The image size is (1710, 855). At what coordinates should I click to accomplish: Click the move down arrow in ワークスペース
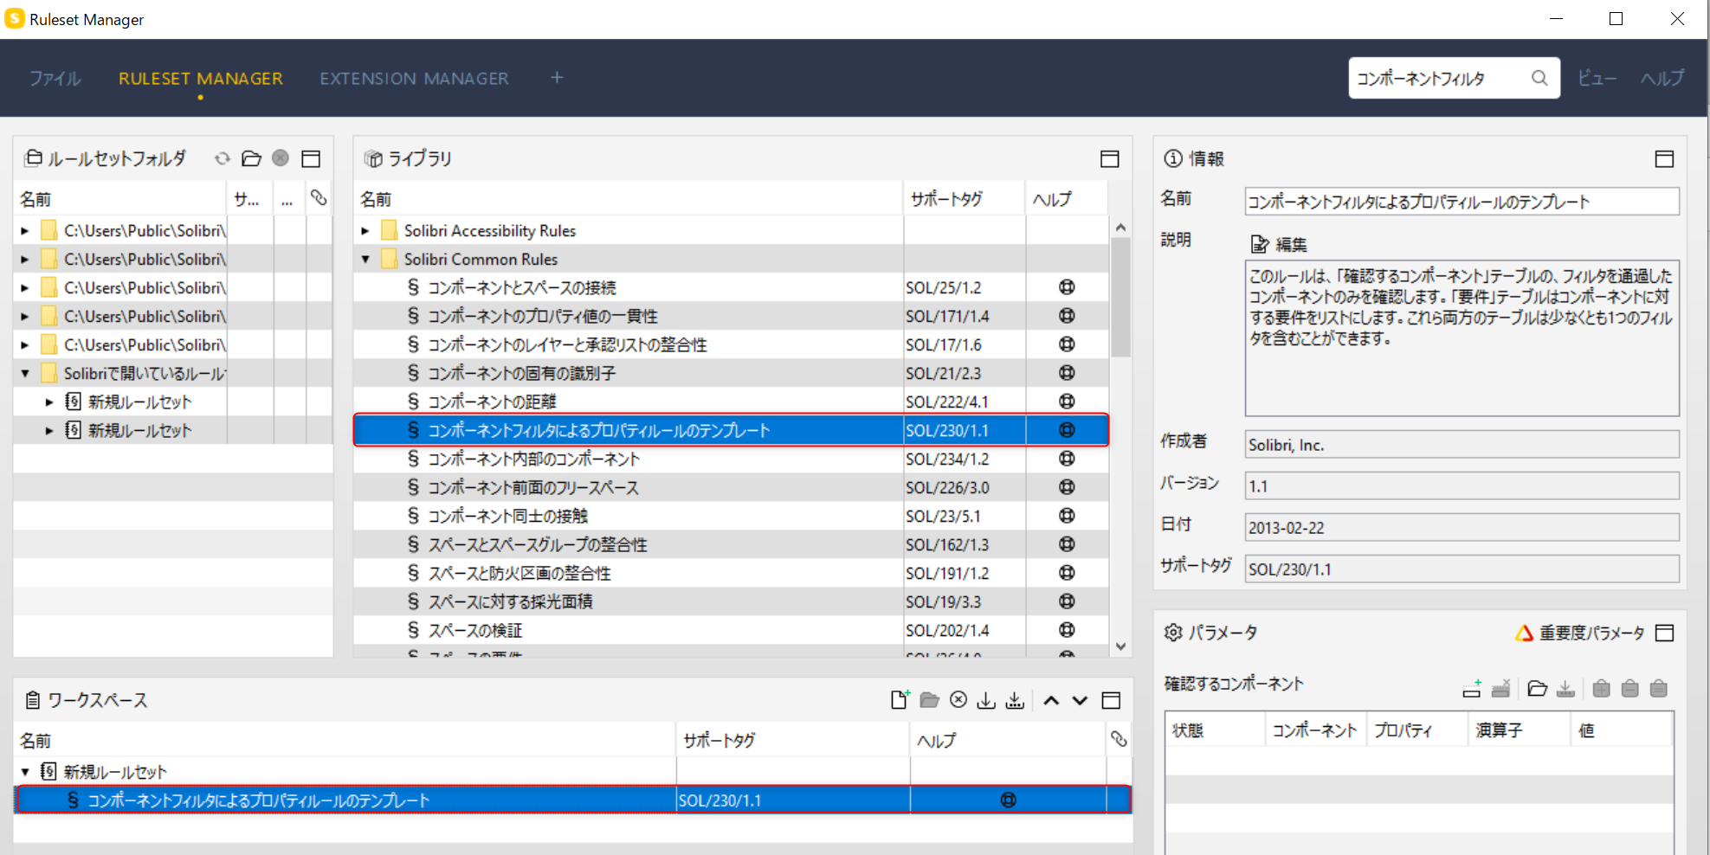[1080, 701]
